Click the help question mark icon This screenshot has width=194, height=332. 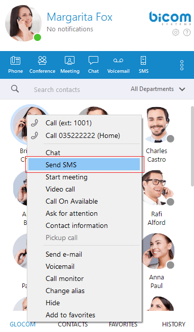pos(187,32)
